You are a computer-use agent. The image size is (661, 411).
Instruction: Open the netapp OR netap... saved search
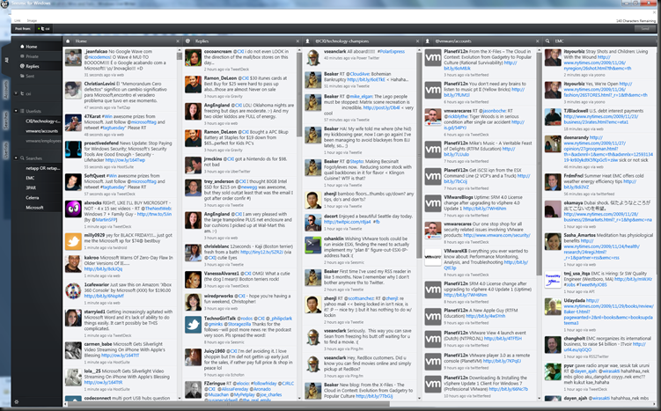[42, 168]
